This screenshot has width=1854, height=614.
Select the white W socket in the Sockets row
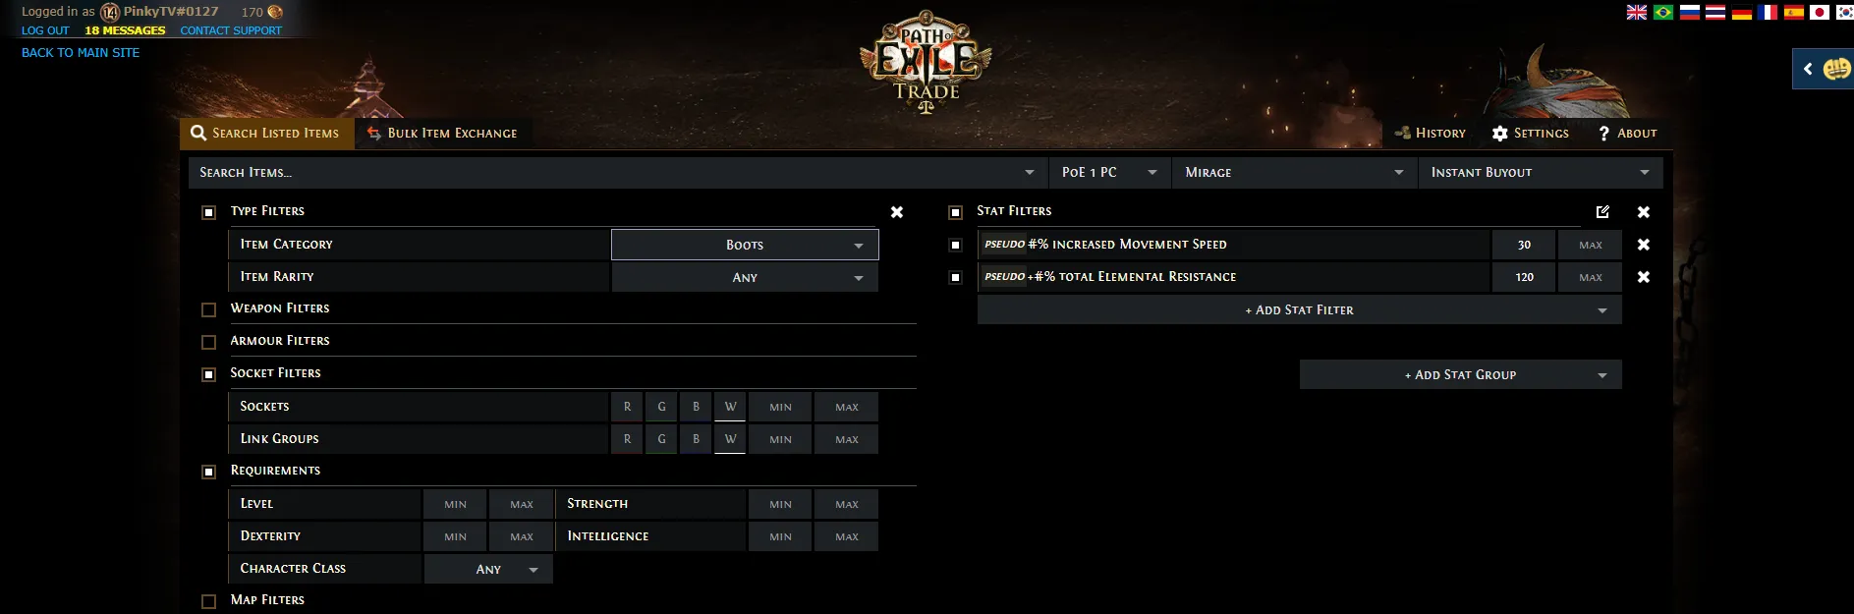(x=730, y=407)
